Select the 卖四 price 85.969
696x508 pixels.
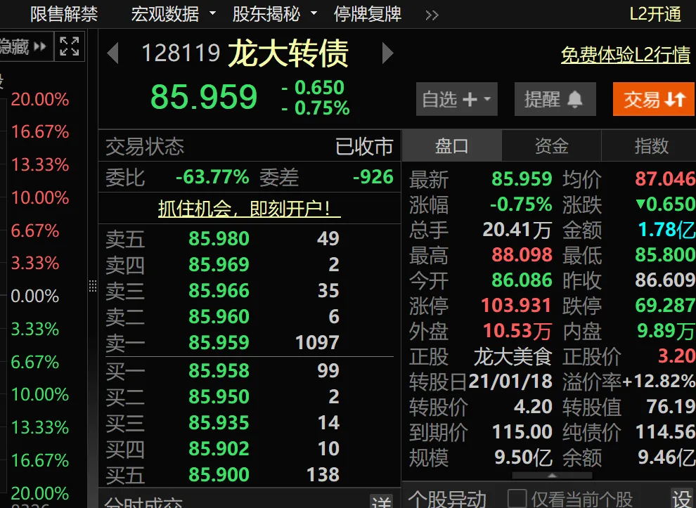click(x=219, y=265)
